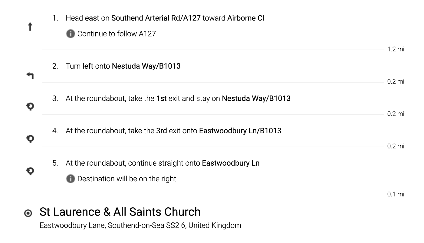424x243 pixels.
Task: Click the 0.1 mi distance label
Action: (x=396, y=194)
